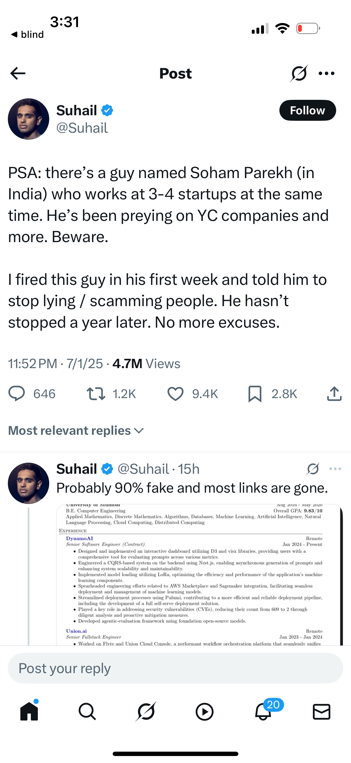Expand the Most relevant replies sorter
351x763 pixels.
pos(76,430)
